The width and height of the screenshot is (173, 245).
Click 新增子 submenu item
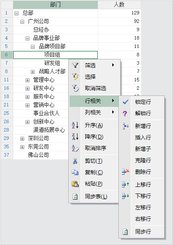tap(142, 149)
